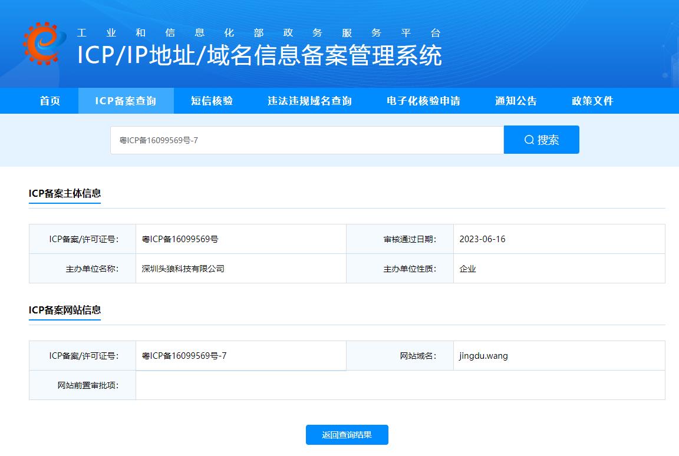Select the 企业 organization type value

click(x=467, y=269)
